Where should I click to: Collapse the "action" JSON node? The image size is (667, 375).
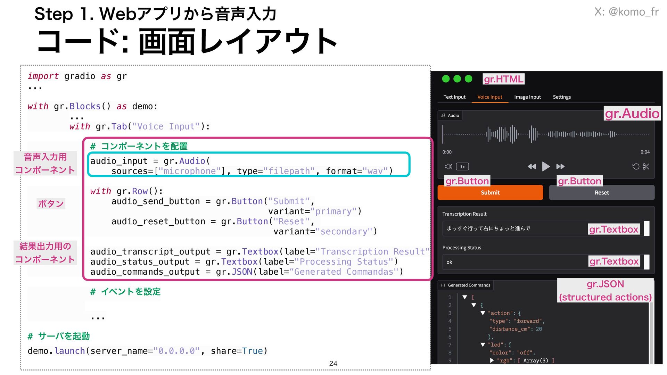tap(483, 313)
